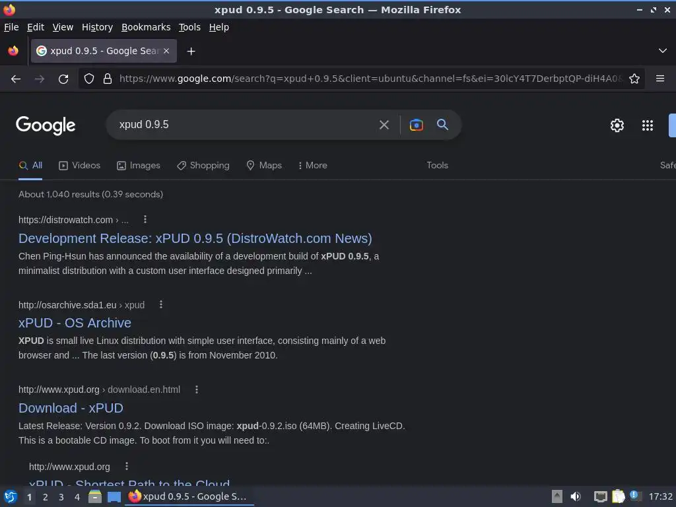Viewport: 676px width, 507px height.
Task: Click the 17:32 clock
Action: tap(660, 496)
